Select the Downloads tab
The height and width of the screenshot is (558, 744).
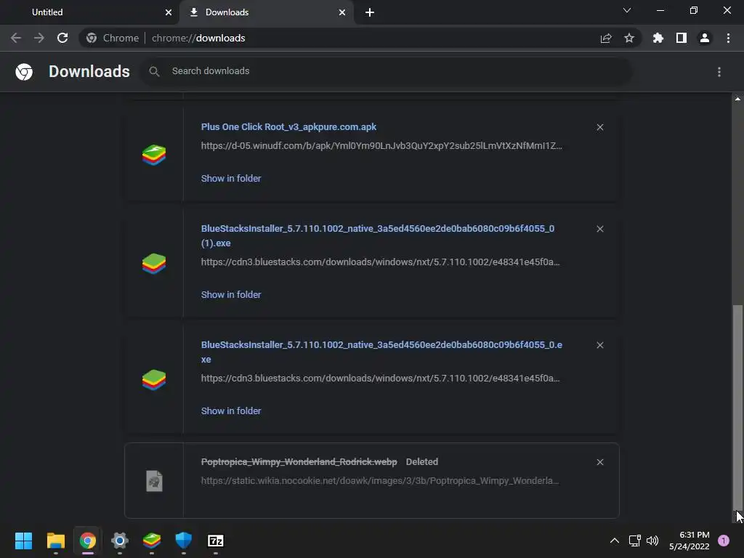tap(266, 12)
